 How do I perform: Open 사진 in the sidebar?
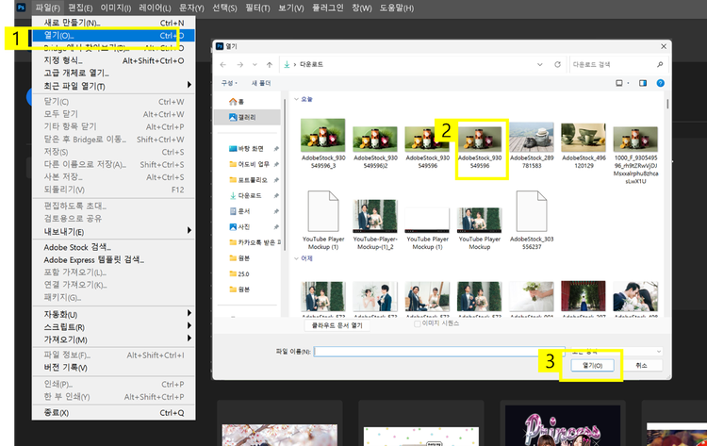[x=239, y=227]
